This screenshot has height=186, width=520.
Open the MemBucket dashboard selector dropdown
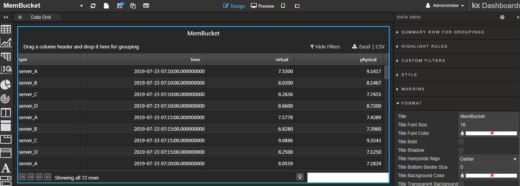81,6
